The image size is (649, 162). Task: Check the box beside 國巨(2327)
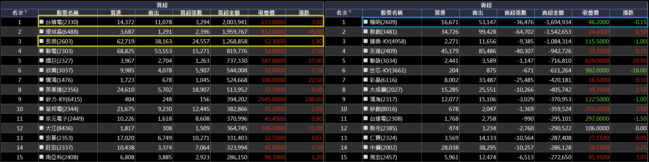point(41,60)
